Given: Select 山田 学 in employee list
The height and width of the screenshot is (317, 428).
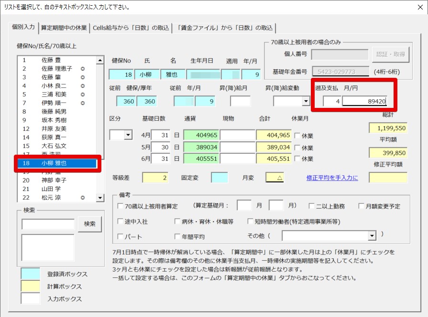Looking at the screenshot, I should point(56,189).
